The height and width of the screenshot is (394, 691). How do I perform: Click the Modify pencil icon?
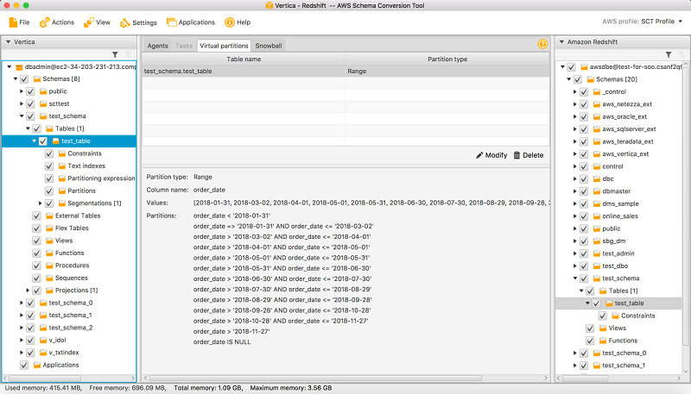(x=479, y=155)
